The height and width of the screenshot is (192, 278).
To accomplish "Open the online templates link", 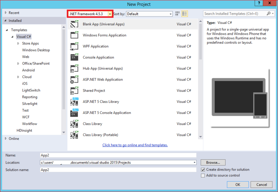I will point(135,145).
